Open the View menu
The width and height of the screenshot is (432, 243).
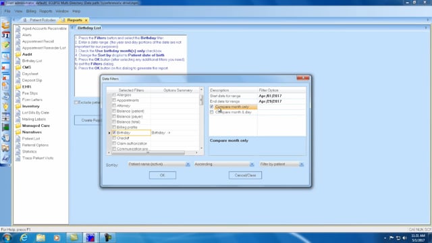coord(18,11)
